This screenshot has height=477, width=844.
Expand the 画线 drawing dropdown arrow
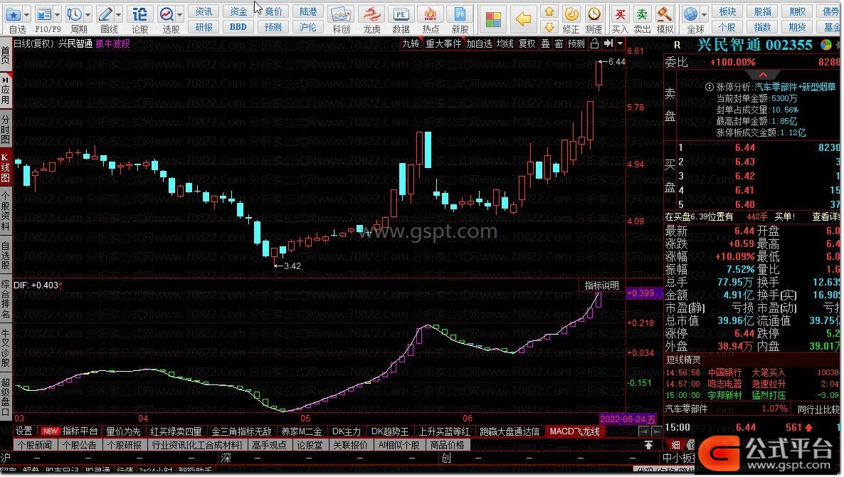click(x=118, y=14)
